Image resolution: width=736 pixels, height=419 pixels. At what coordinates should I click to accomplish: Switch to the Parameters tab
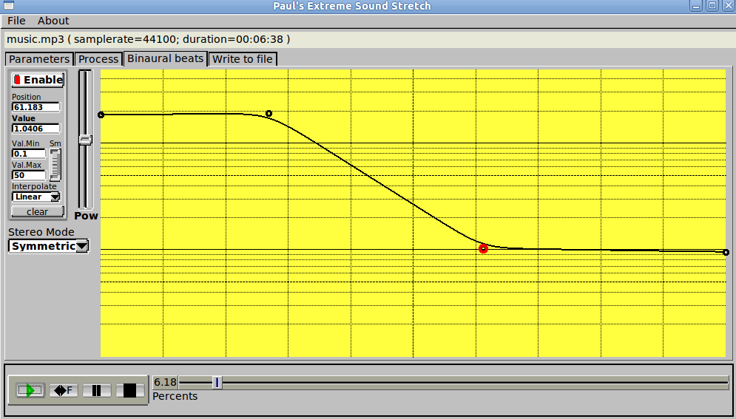coord(39,59)
